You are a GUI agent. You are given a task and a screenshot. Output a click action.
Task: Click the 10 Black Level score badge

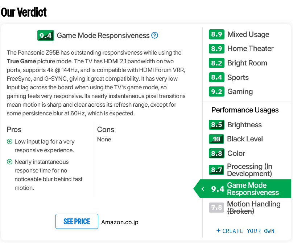[216, 139]
